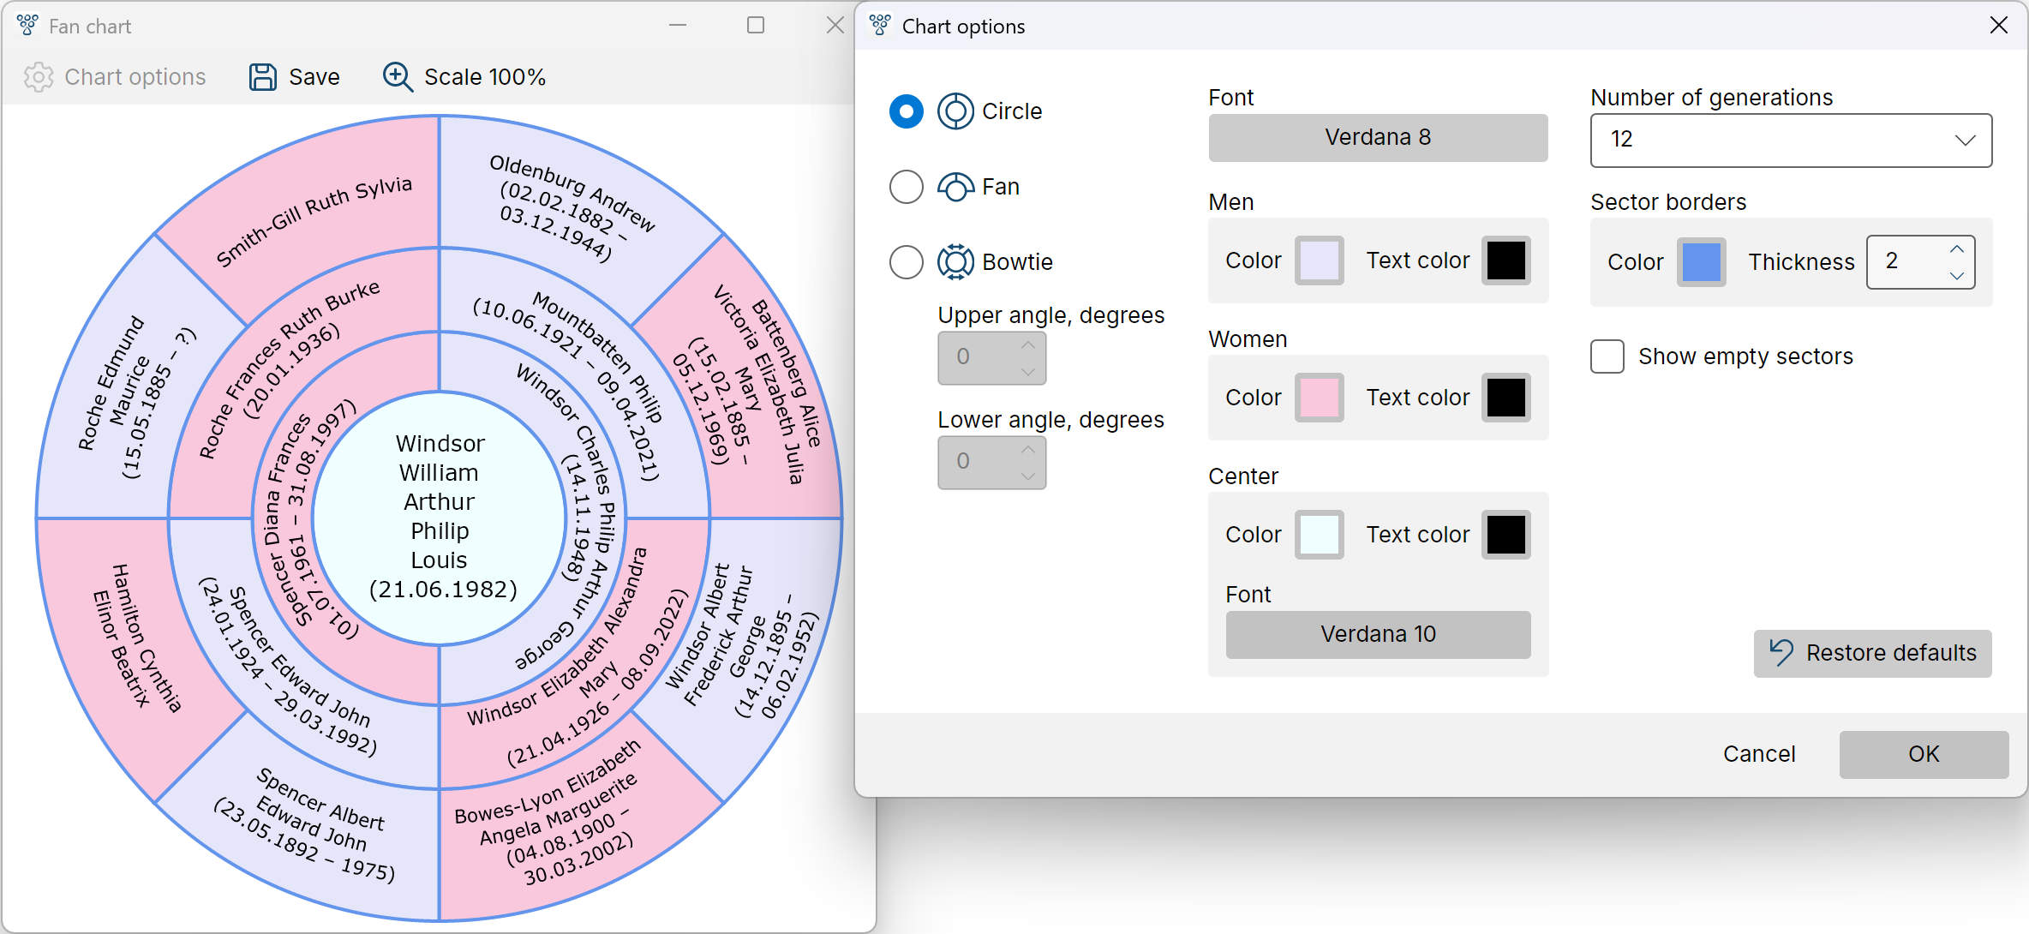Select the Circle radio button

coord(907,111)
